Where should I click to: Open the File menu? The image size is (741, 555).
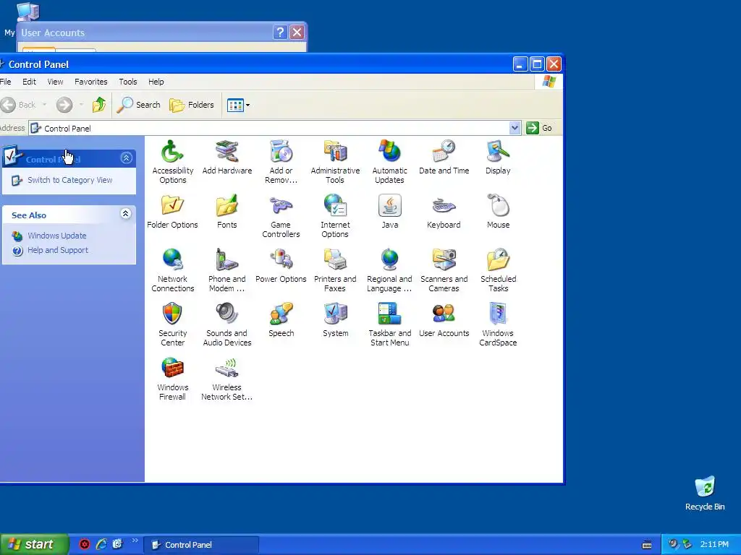pyautogui.click(x=6, y=82)
